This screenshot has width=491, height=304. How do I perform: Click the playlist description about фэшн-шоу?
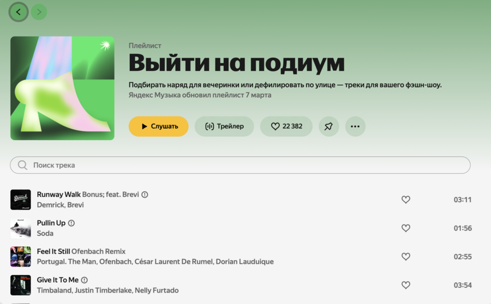click(x=285, y=85)
